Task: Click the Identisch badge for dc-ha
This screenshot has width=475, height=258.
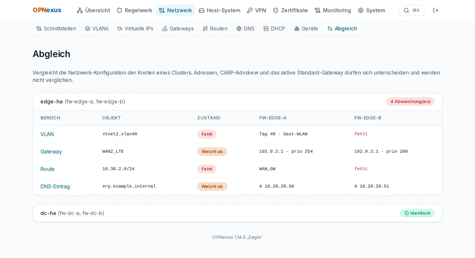Action: 417,213
